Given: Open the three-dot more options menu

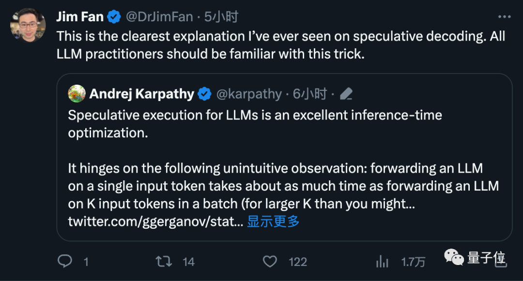Looking at the screenshot, I should click(504, 16).
